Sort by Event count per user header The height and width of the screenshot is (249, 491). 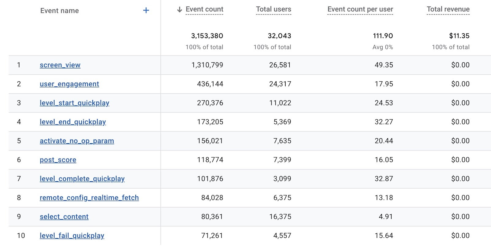point(360,10)
